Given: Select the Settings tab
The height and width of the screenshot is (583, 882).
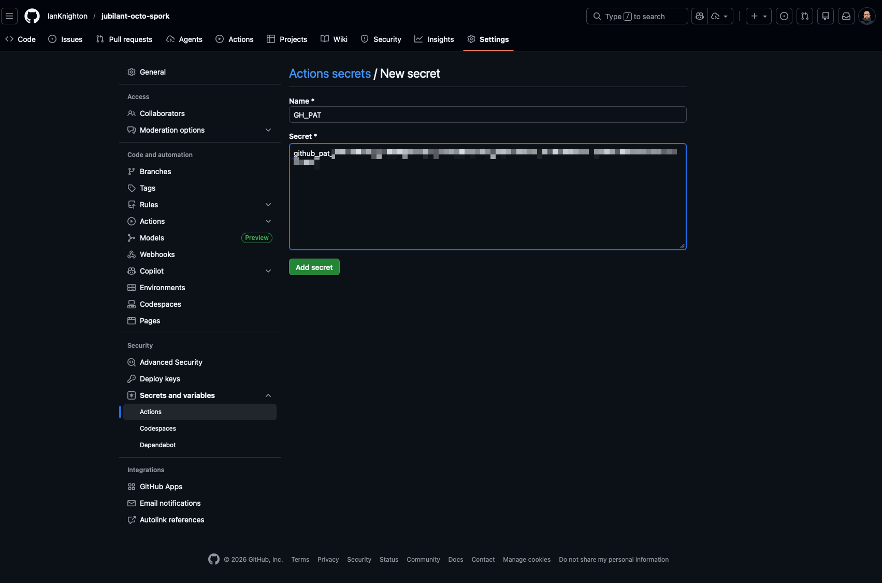Looking at the screenshot, I should 488,39.
